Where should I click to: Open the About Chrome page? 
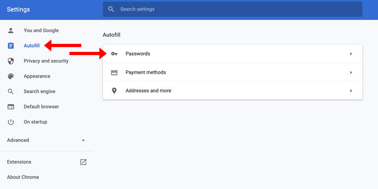click(23, 177)
